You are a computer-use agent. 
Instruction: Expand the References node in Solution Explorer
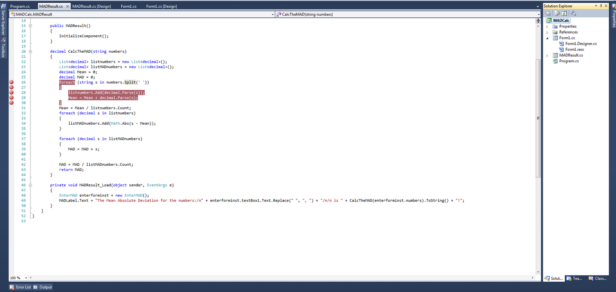(x=547, y=32)
